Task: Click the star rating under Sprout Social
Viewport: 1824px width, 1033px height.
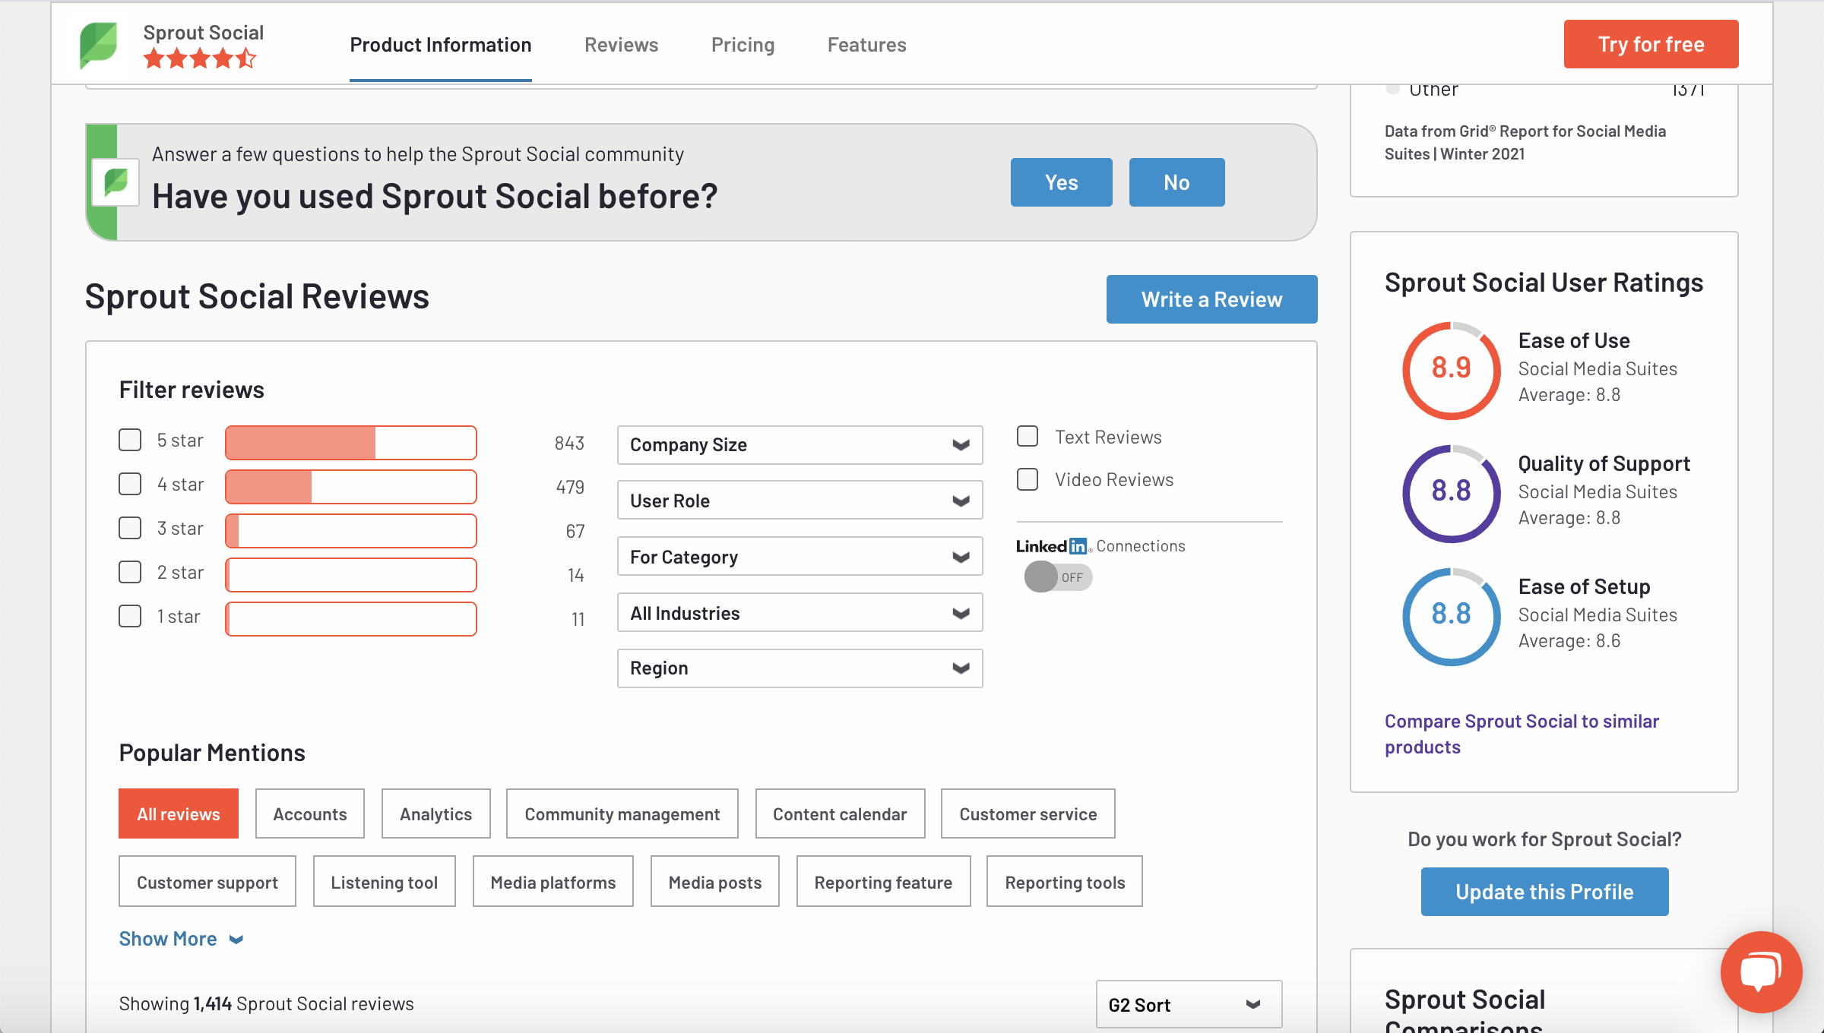Action: [200, 58]
